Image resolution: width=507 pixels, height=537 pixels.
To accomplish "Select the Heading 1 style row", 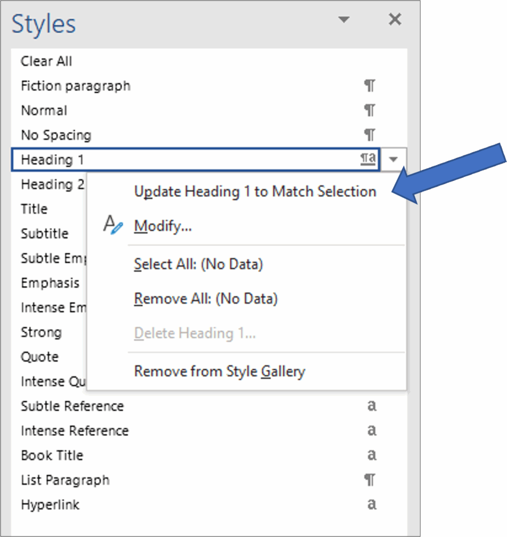I will [x=196, y=159].
